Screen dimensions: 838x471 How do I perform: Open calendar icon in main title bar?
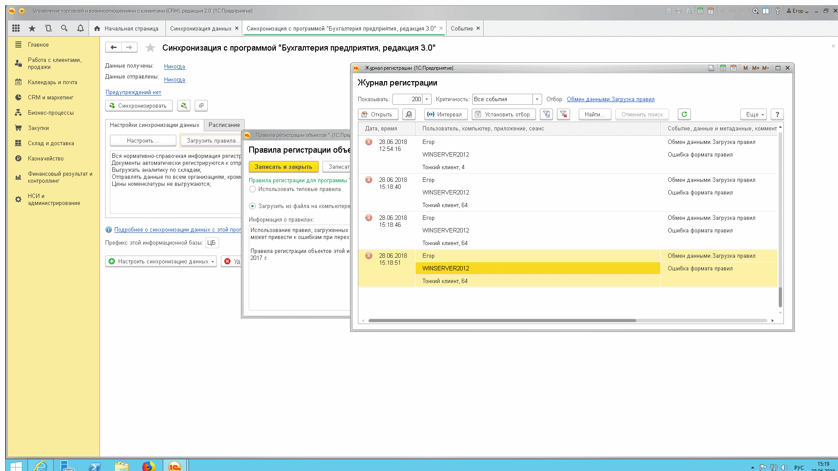tap(711, 11)
